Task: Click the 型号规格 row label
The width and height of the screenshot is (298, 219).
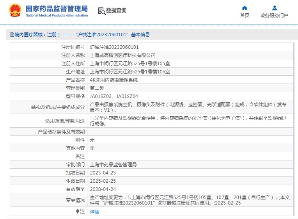Action: click(x=75, y=96)
